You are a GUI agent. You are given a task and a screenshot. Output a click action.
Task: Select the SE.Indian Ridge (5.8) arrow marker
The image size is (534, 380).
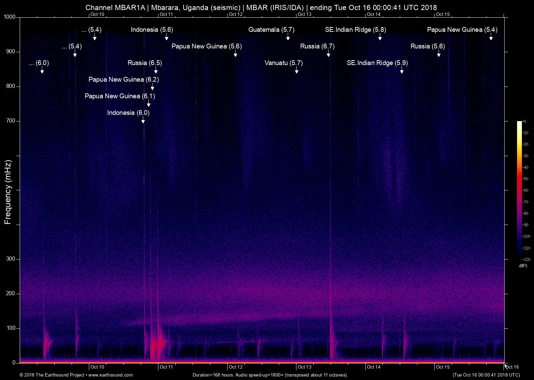pyautogui.click(x=380, y=38)
